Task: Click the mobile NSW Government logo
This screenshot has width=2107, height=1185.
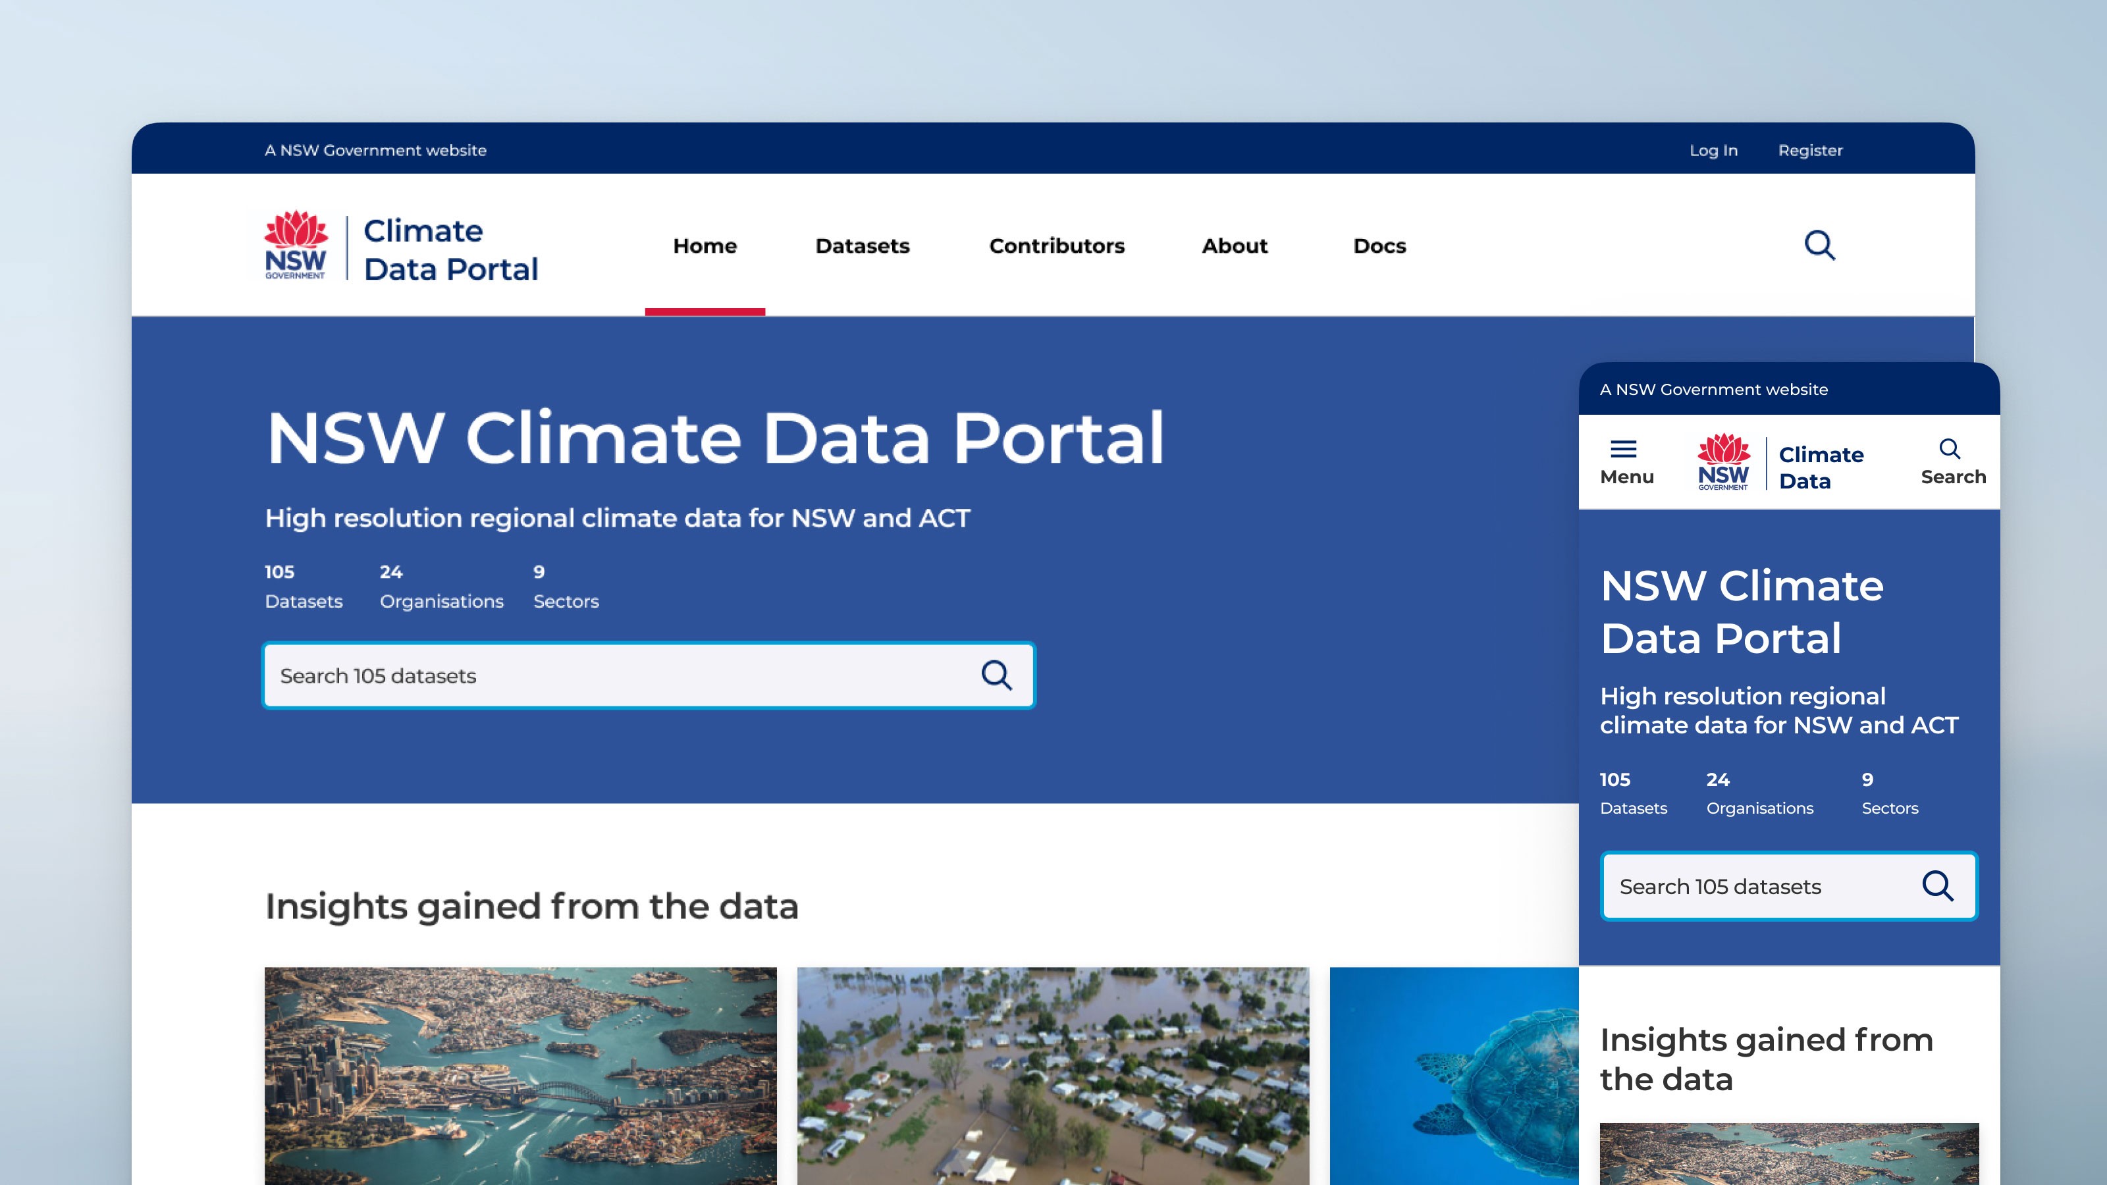Action: pyautogui.click(x=1723, y=463)
